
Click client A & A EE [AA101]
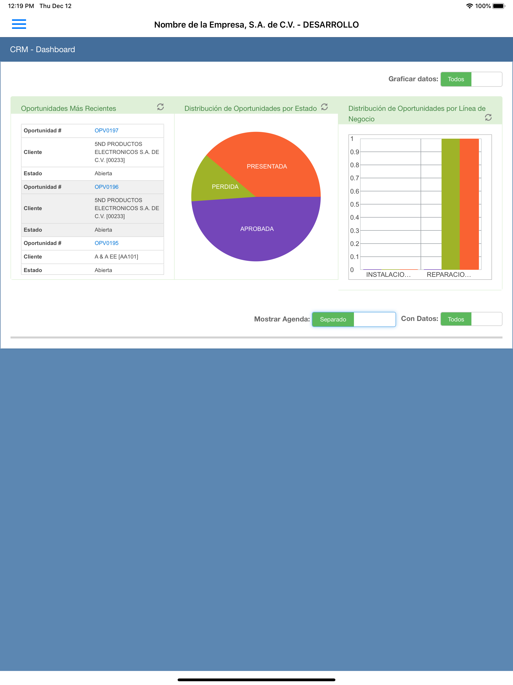click(116, 257)
